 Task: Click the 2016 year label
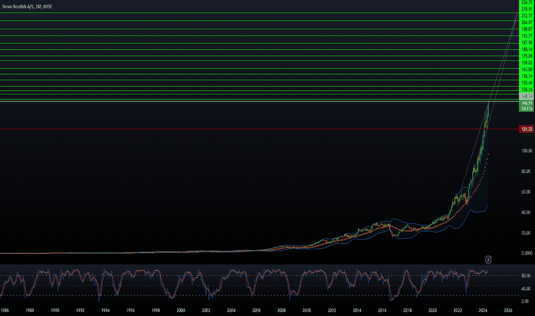(x=382, y=310)
